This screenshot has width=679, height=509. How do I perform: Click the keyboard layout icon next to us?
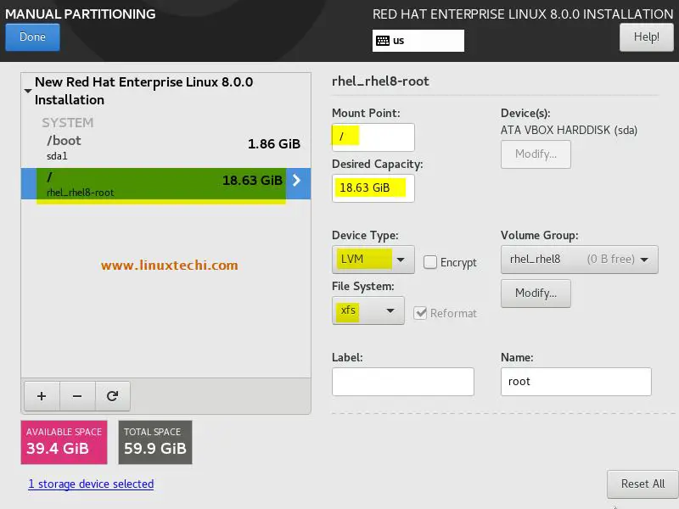click(383, 41)
